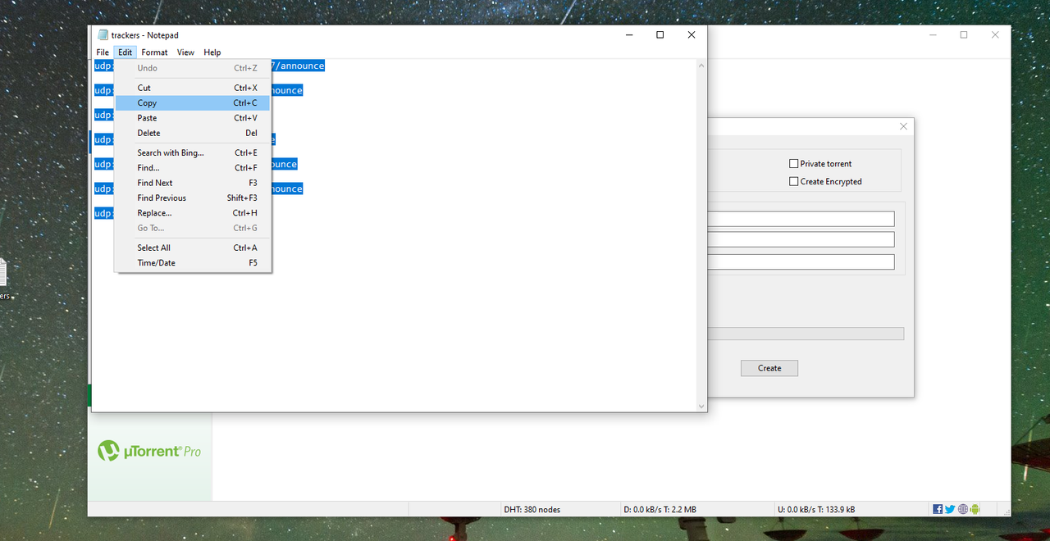
Task: Open the Twitter bird icon in status bar
Action: coord(950,509)
